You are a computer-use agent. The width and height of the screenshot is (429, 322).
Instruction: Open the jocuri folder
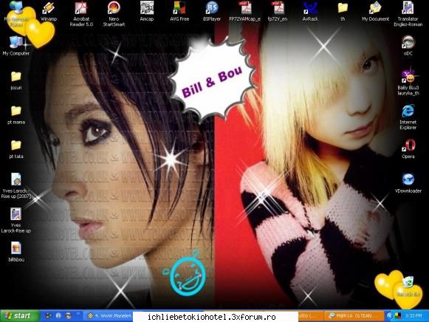tap(16, 80)
